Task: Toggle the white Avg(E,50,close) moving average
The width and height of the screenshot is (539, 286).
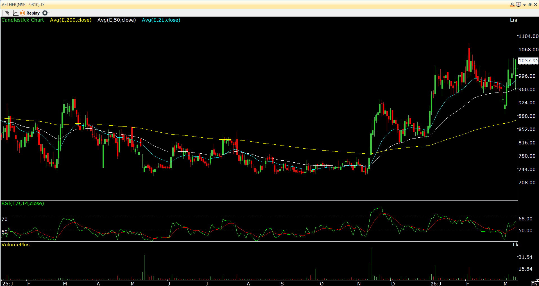Action: [117, 20]
